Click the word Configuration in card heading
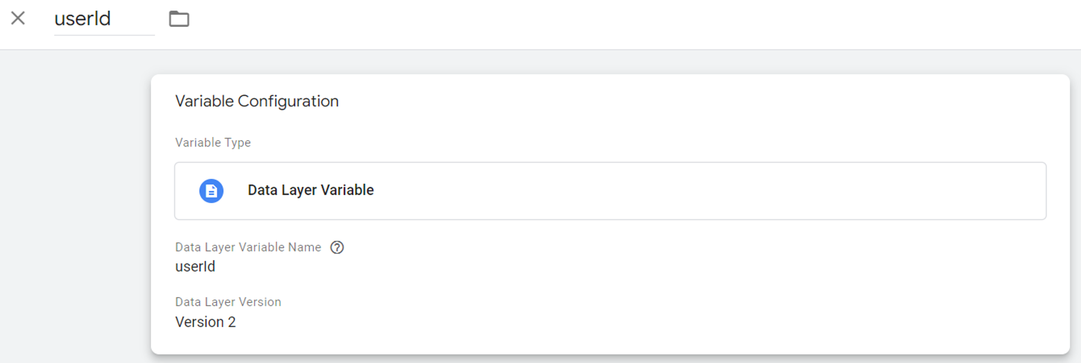 [x=288, y=101]
